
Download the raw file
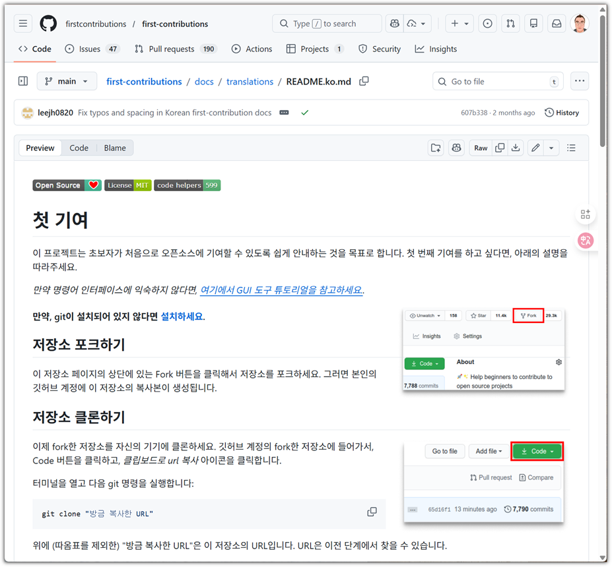(x=516, y=148)
